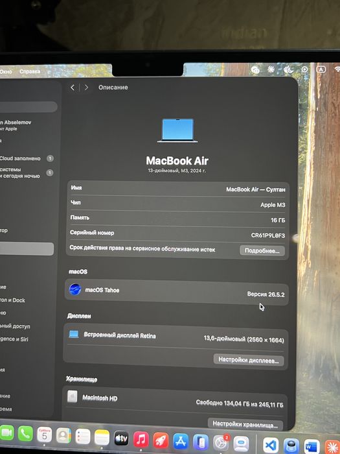Viewport: 340px width, 454px height.
Task: Click the sidebar search field
Action: [x=28, y=107]
